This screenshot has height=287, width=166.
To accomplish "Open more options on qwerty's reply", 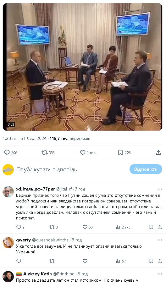I will click(160, 240).
